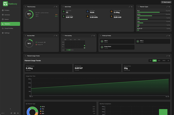Hide the Filament Usage Trends widget
The width and height of the screenshot is (174, 115).
click(x=169, y=56)
